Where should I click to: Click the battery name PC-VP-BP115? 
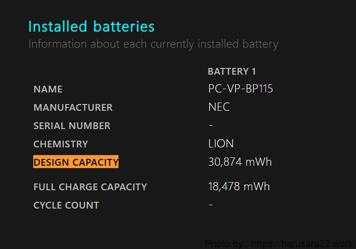coord(240,89)
